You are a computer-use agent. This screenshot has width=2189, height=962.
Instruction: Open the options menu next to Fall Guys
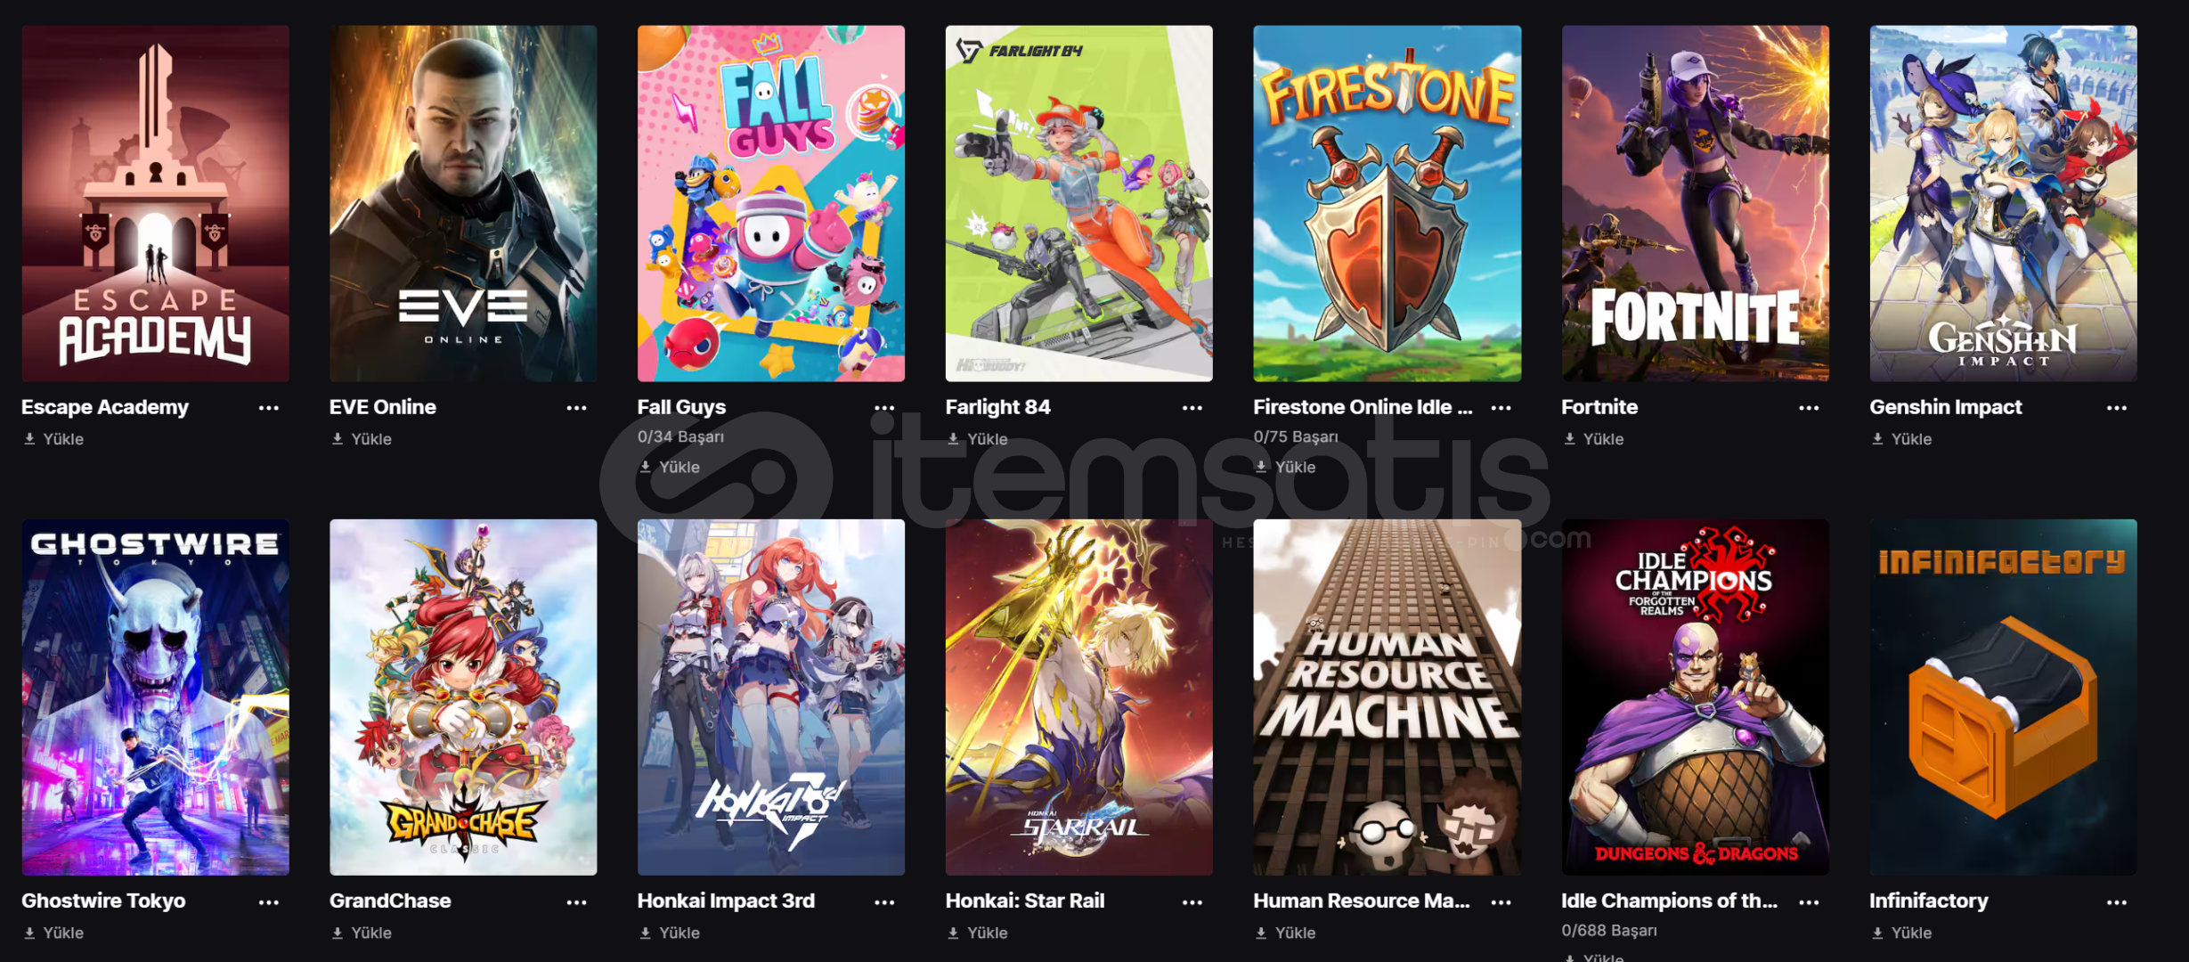click(884, 408)
